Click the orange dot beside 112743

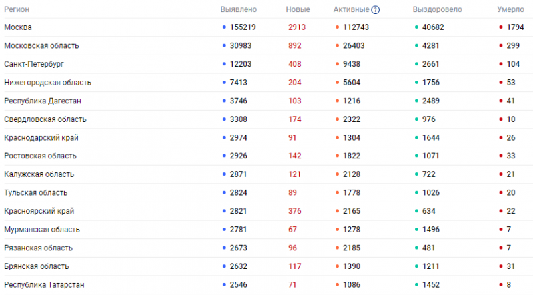[x=337, y=27]
